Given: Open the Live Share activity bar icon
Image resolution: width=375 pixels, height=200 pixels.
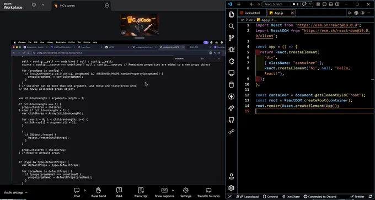Looking at the screenshot, I should pos(231,108).
